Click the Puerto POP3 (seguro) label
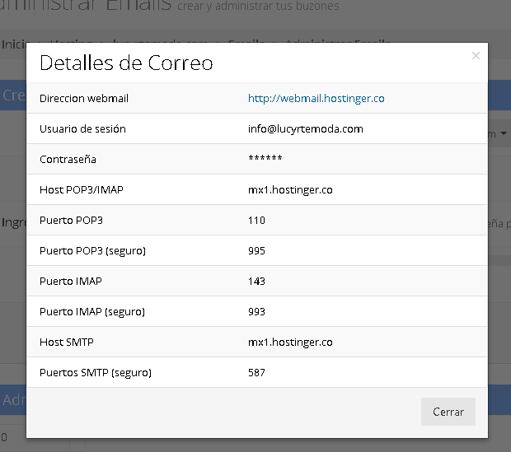 [x=92, y=251]
